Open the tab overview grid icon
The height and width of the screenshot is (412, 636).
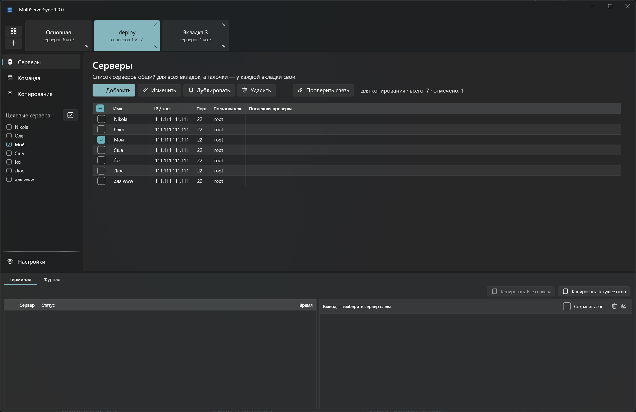click(x=13, y=31)
